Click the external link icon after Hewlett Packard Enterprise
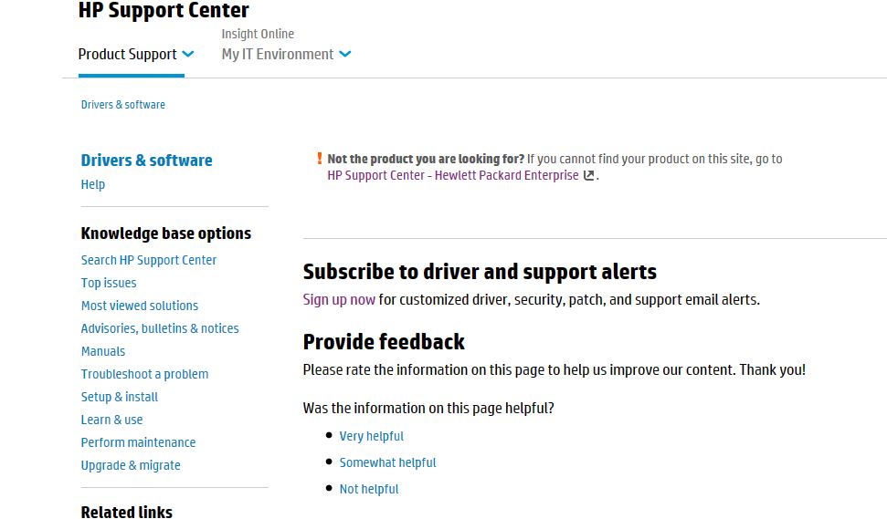The width and height of the screenshot is (887, 519). [x=588, y=176]
